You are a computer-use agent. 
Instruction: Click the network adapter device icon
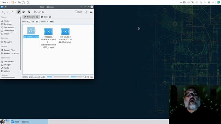coord(193,2)
